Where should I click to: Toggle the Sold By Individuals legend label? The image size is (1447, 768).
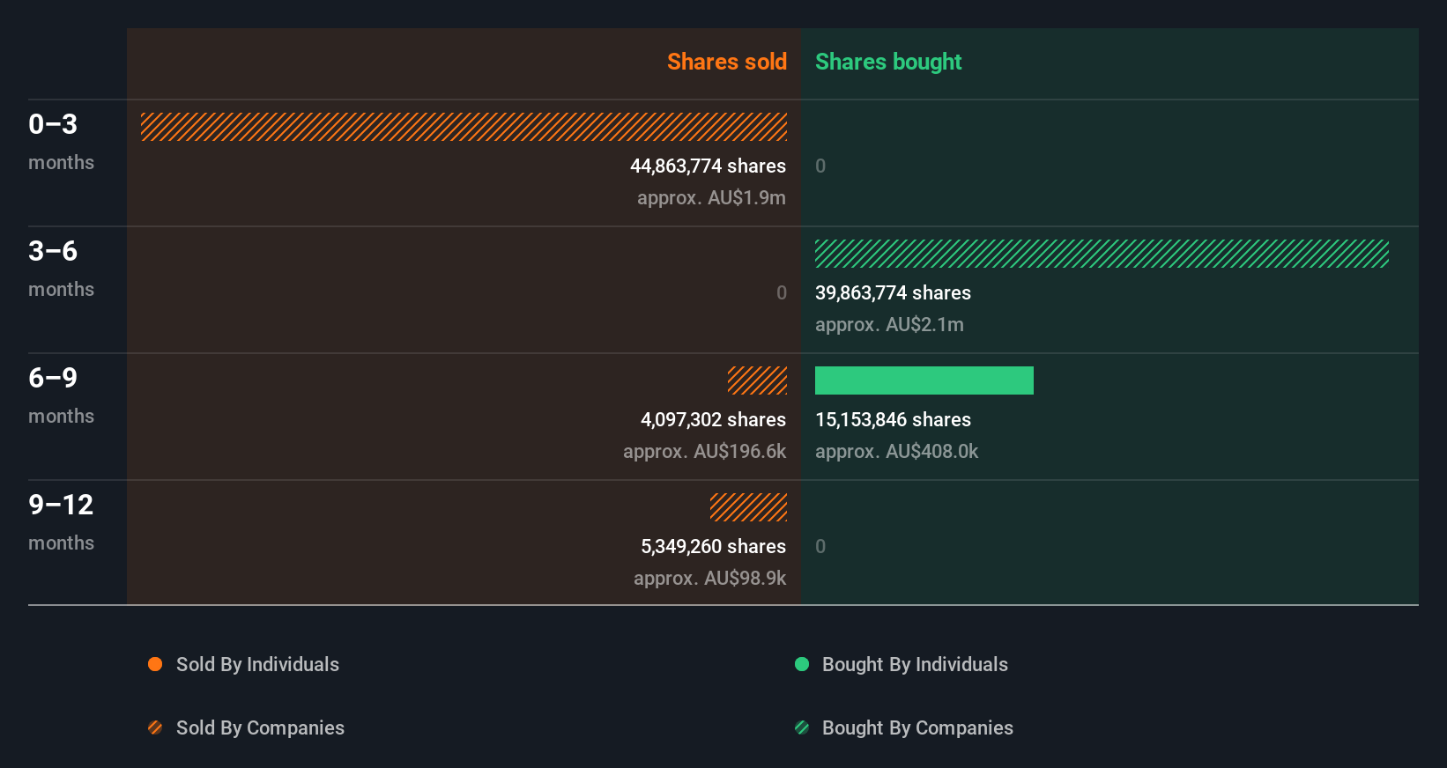pos(257,664)
